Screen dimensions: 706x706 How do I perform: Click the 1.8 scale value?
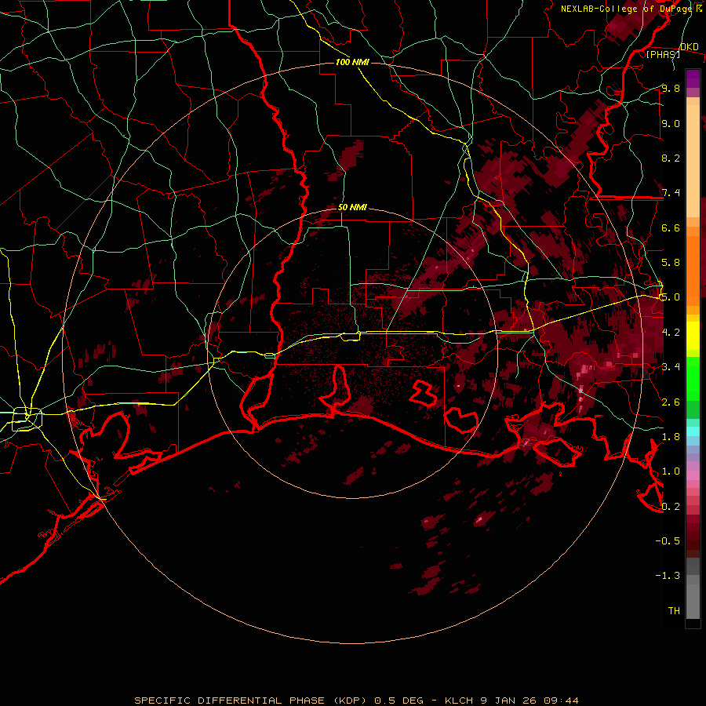(671, 437)
